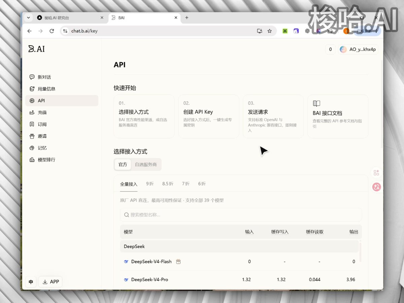Open the blue-purple extension icon

point(296,31)
